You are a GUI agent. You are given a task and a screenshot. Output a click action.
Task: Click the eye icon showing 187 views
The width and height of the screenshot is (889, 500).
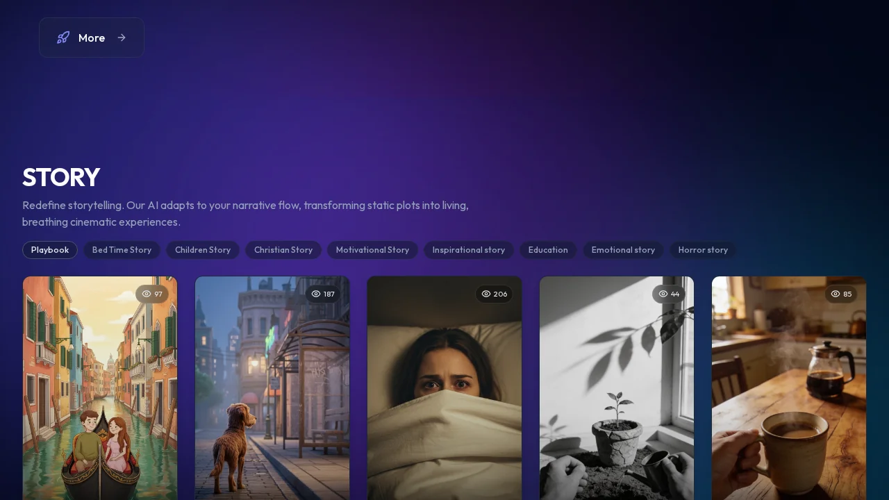pyautogui.click(x=316, y=294)
